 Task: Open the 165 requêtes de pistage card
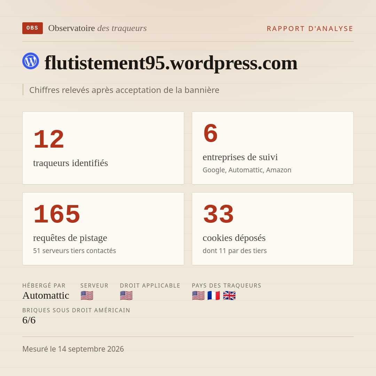pos(103,229)
